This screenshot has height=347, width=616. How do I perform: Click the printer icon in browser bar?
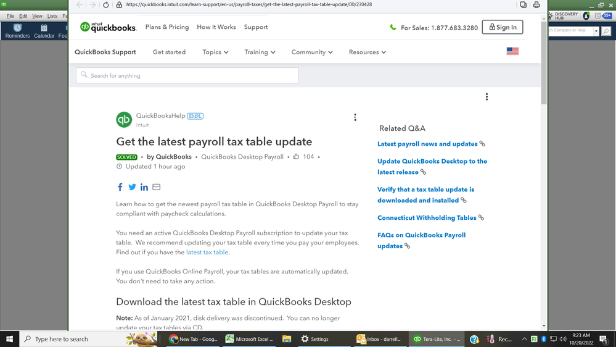click(x=536, y=5)
